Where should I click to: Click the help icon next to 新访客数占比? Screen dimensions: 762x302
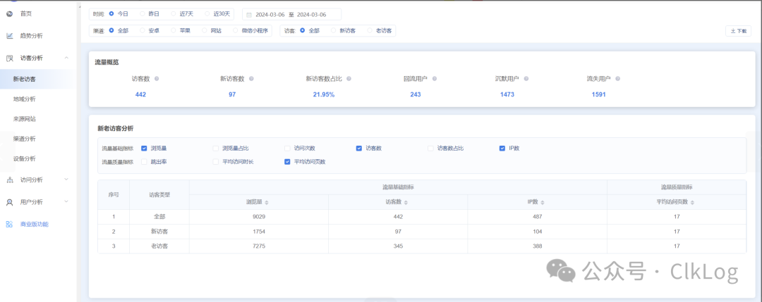pyautogui.click(x=349, y=79)
